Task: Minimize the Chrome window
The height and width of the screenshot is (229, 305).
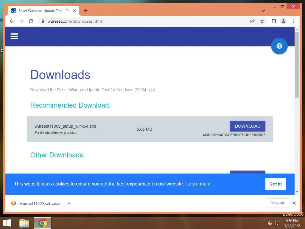Action: pos(274,7)
